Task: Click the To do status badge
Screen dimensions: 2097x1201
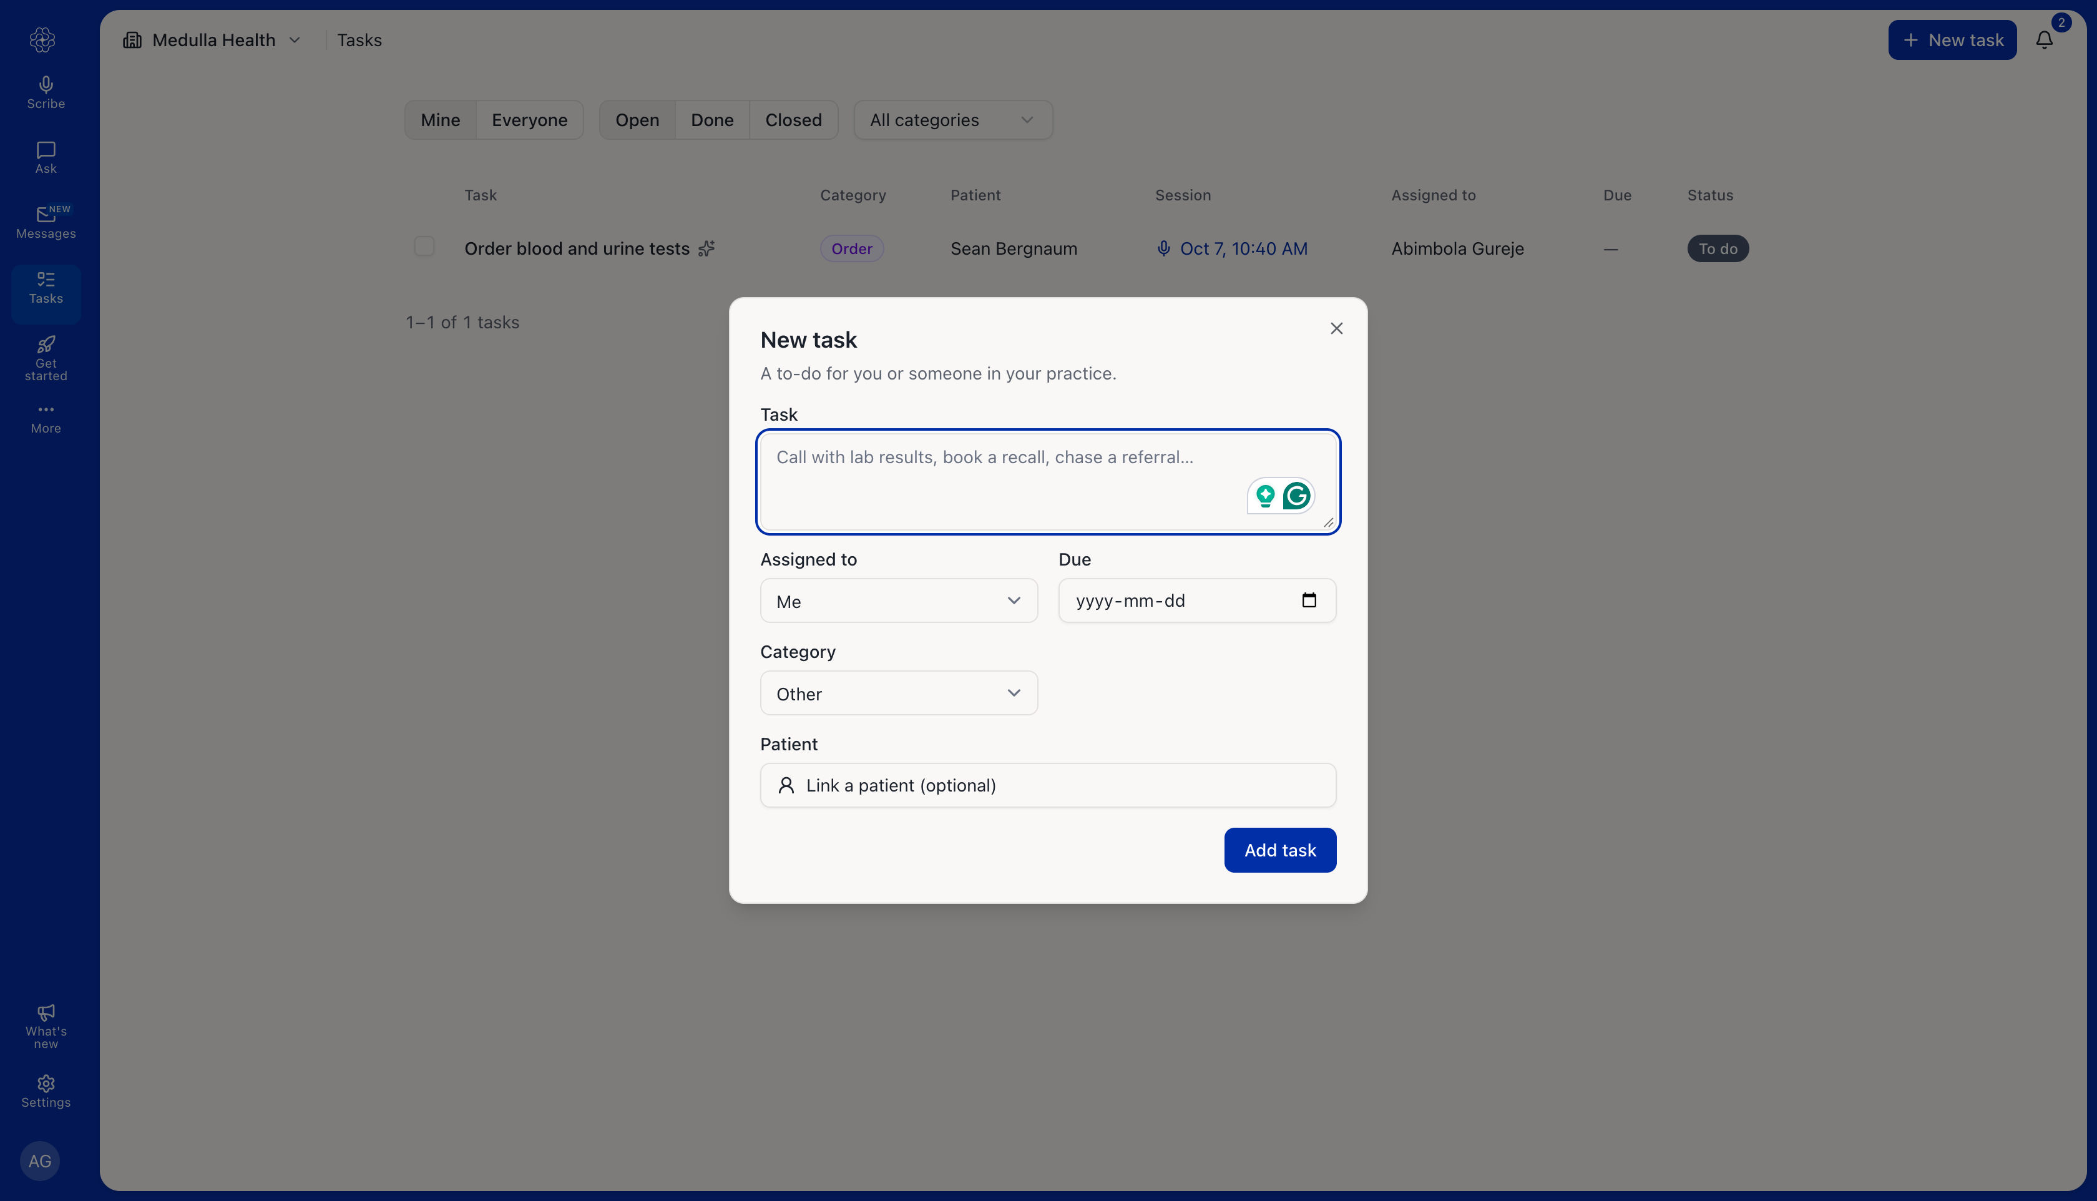Action: tap(1718, 248)
